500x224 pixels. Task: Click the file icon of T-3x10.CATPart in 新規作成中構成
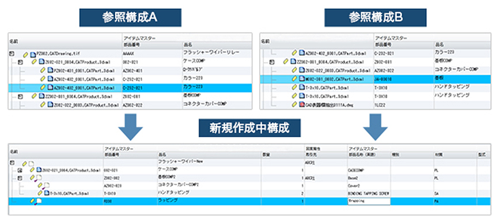coord(47,193)
